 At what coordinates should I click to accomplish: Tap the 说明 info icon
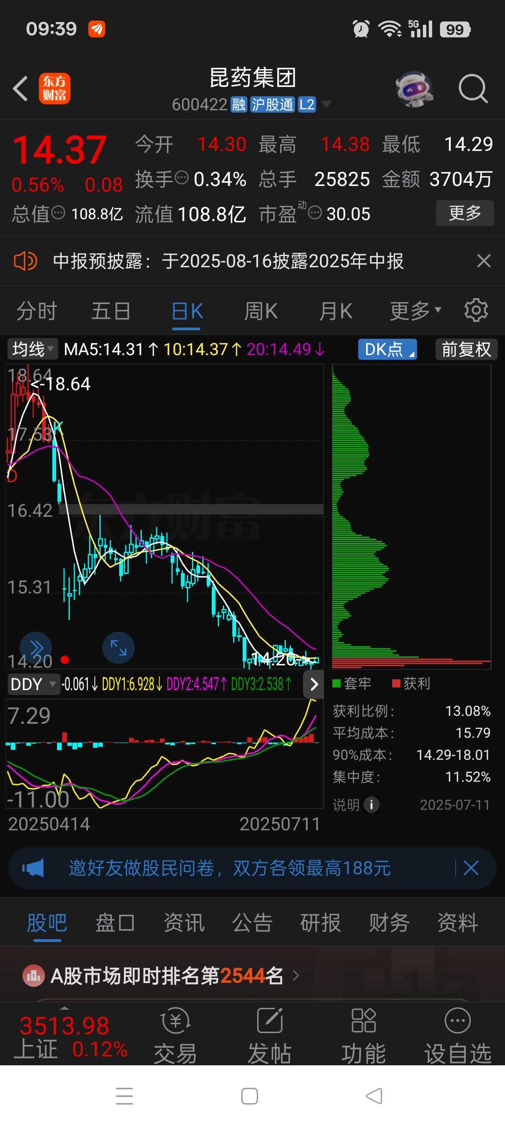click(372, 805)
